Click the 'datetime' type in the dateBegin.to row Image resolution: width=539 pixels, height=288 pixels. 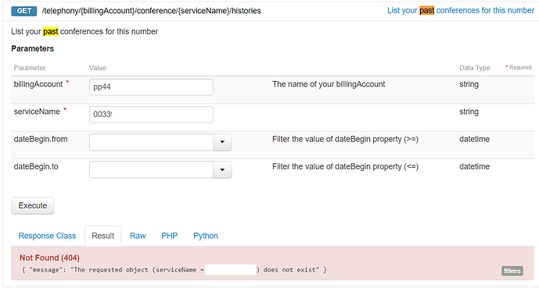[x=474, y=166]
